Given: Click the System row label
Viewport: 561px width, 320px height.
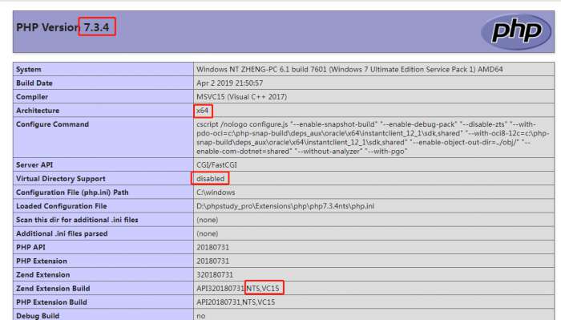Looking at the screenshot, I should (x=29, y=70).
